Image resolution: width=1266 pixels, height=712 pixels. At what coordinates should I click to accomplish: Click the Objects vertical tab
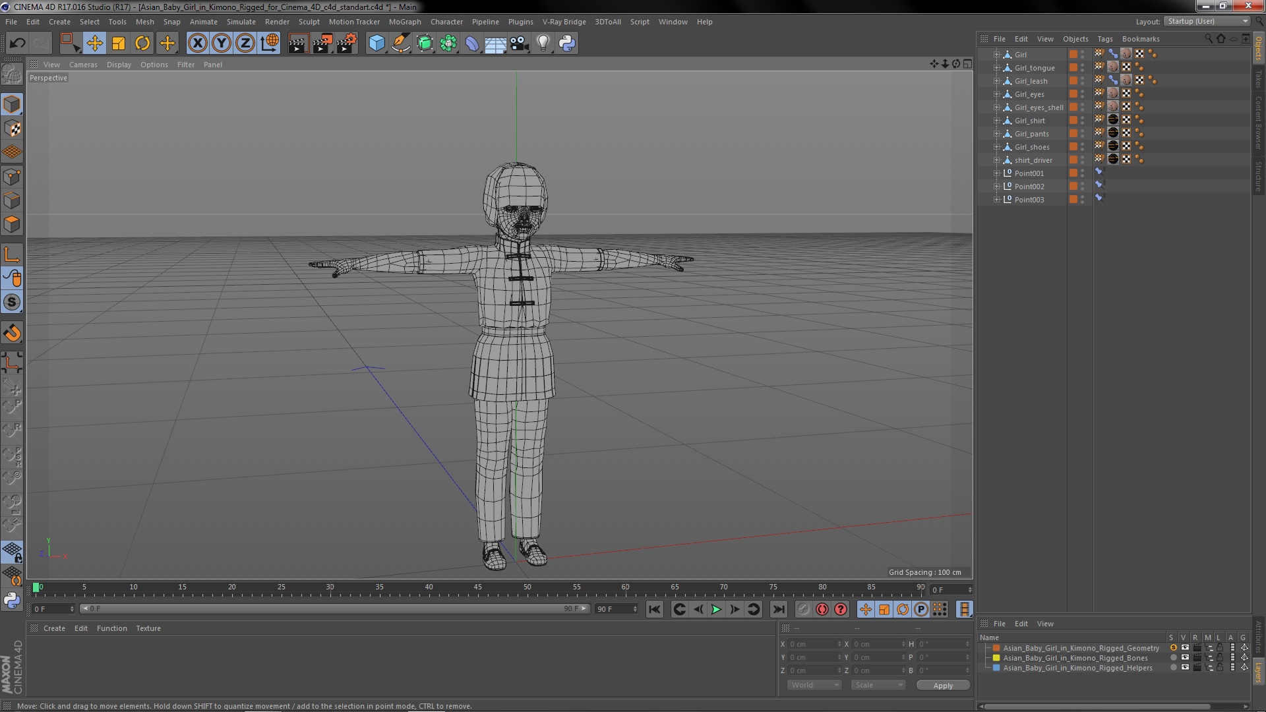(x=1259, y=48)
